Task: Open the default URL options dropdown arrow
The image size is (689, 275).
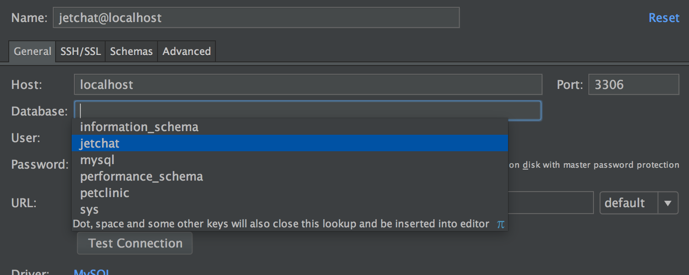Action: point(669,203)
